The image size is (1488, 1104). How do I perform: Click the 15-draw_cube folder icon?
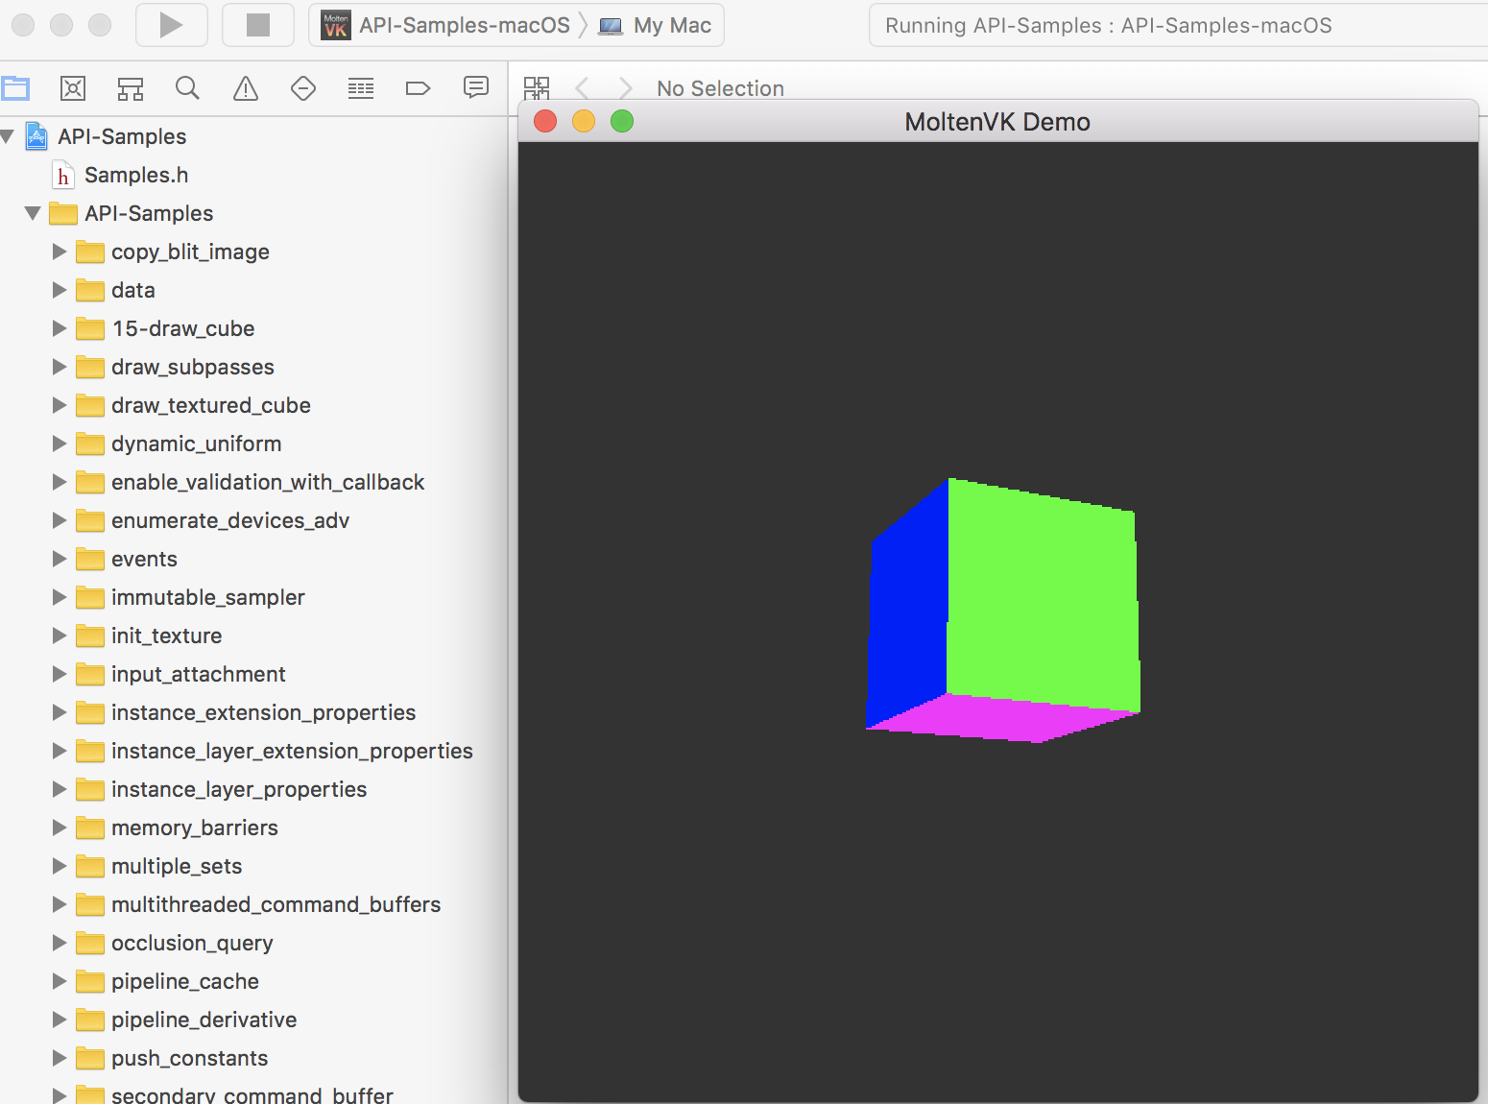coord(90,328)
